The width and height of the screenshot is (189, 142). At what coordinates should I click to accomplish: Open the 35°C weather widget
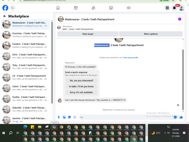coord(156,133)
